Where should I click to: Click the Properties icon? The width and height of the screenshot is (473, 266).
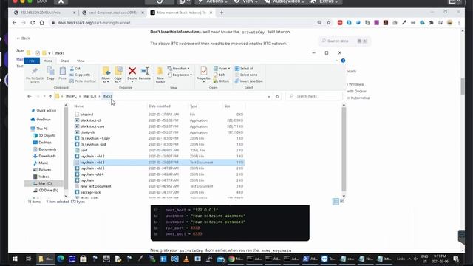pyautogui.click(x=204, y=71)
